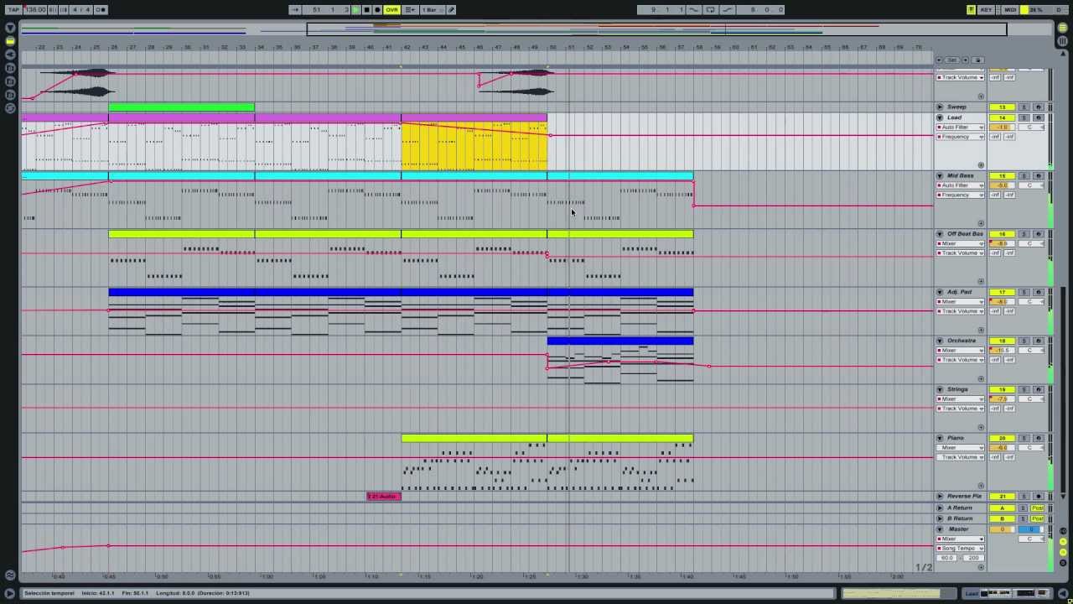The width and height of the screenshot is (1073, 604).
Task: Toggle computer MIDI keyboard button
Action: 971,9
